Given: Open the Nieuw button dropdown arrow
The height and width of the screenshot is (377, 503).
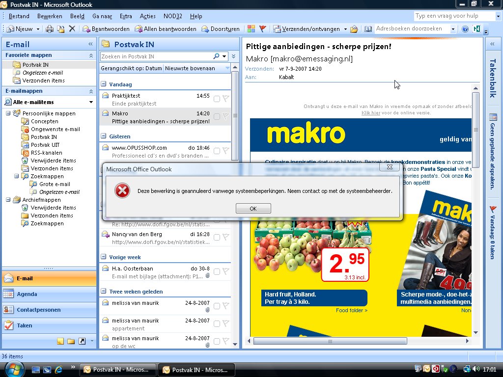Looking at the screenshot, I should pos(38,29).
